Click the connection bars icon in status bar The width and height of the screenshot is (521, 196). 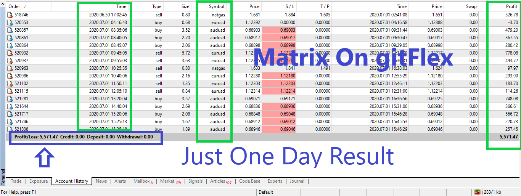pyautogui.click(x=477, y=192)
